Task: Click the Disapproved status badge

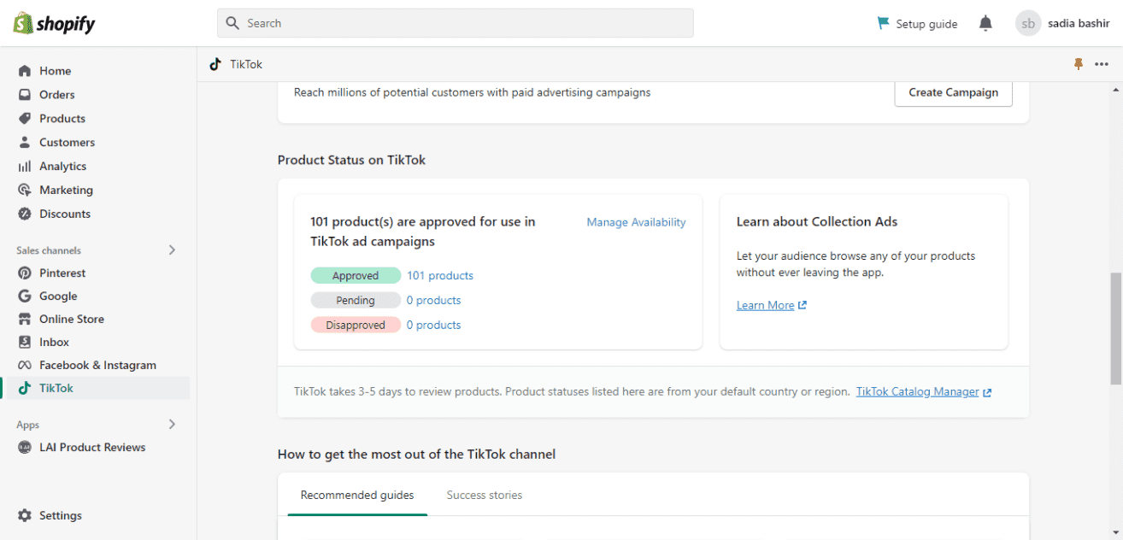Action: coord(356,326)
